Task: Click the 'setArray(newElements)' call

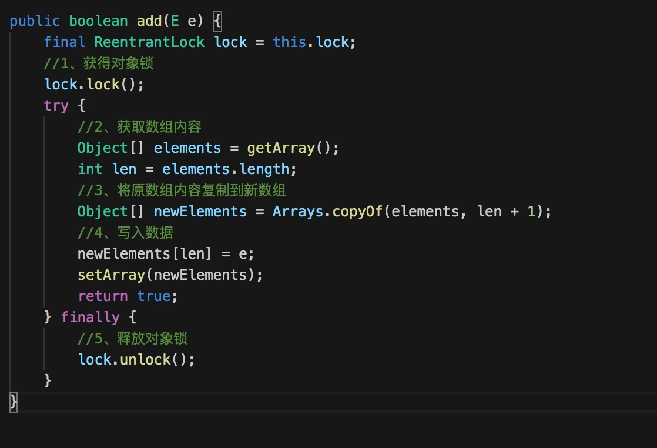Action: [170, 275]
